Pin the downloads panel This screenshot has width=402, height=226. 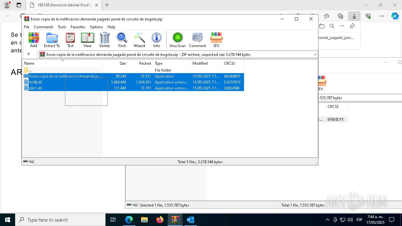352,26
